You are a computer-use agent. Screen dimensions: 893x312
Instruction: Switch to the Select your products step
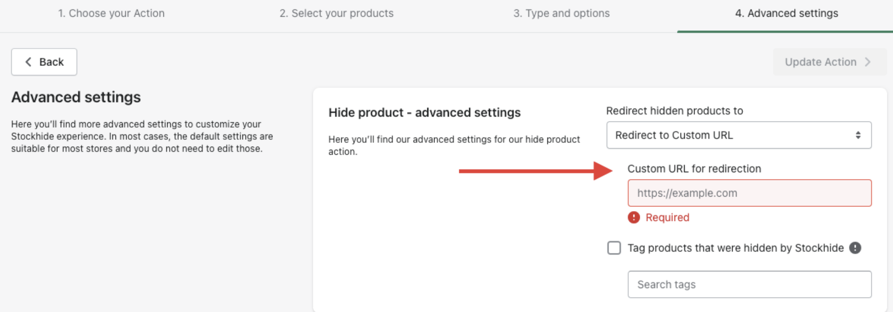pos(337,13)
